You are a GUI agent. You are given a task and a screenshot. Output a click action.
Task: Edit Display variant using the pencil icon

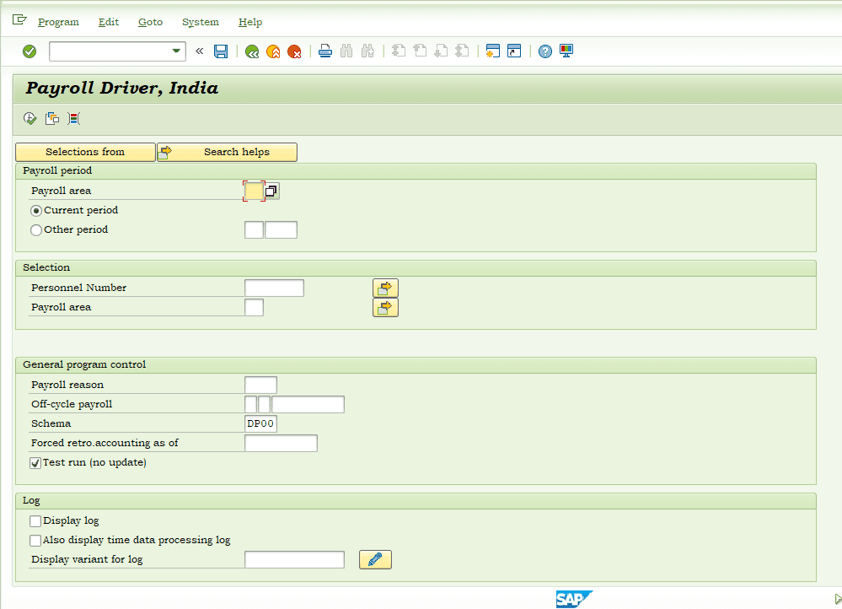[x=375, y=559]
